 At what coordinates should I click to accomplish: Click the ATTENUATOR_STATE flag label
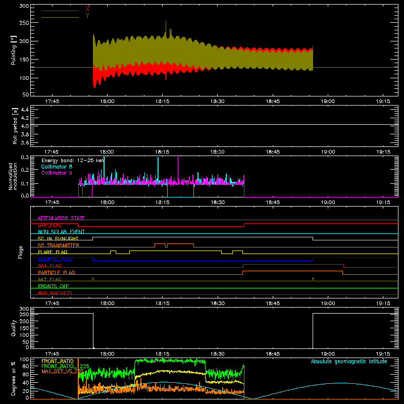pos(61,218)
